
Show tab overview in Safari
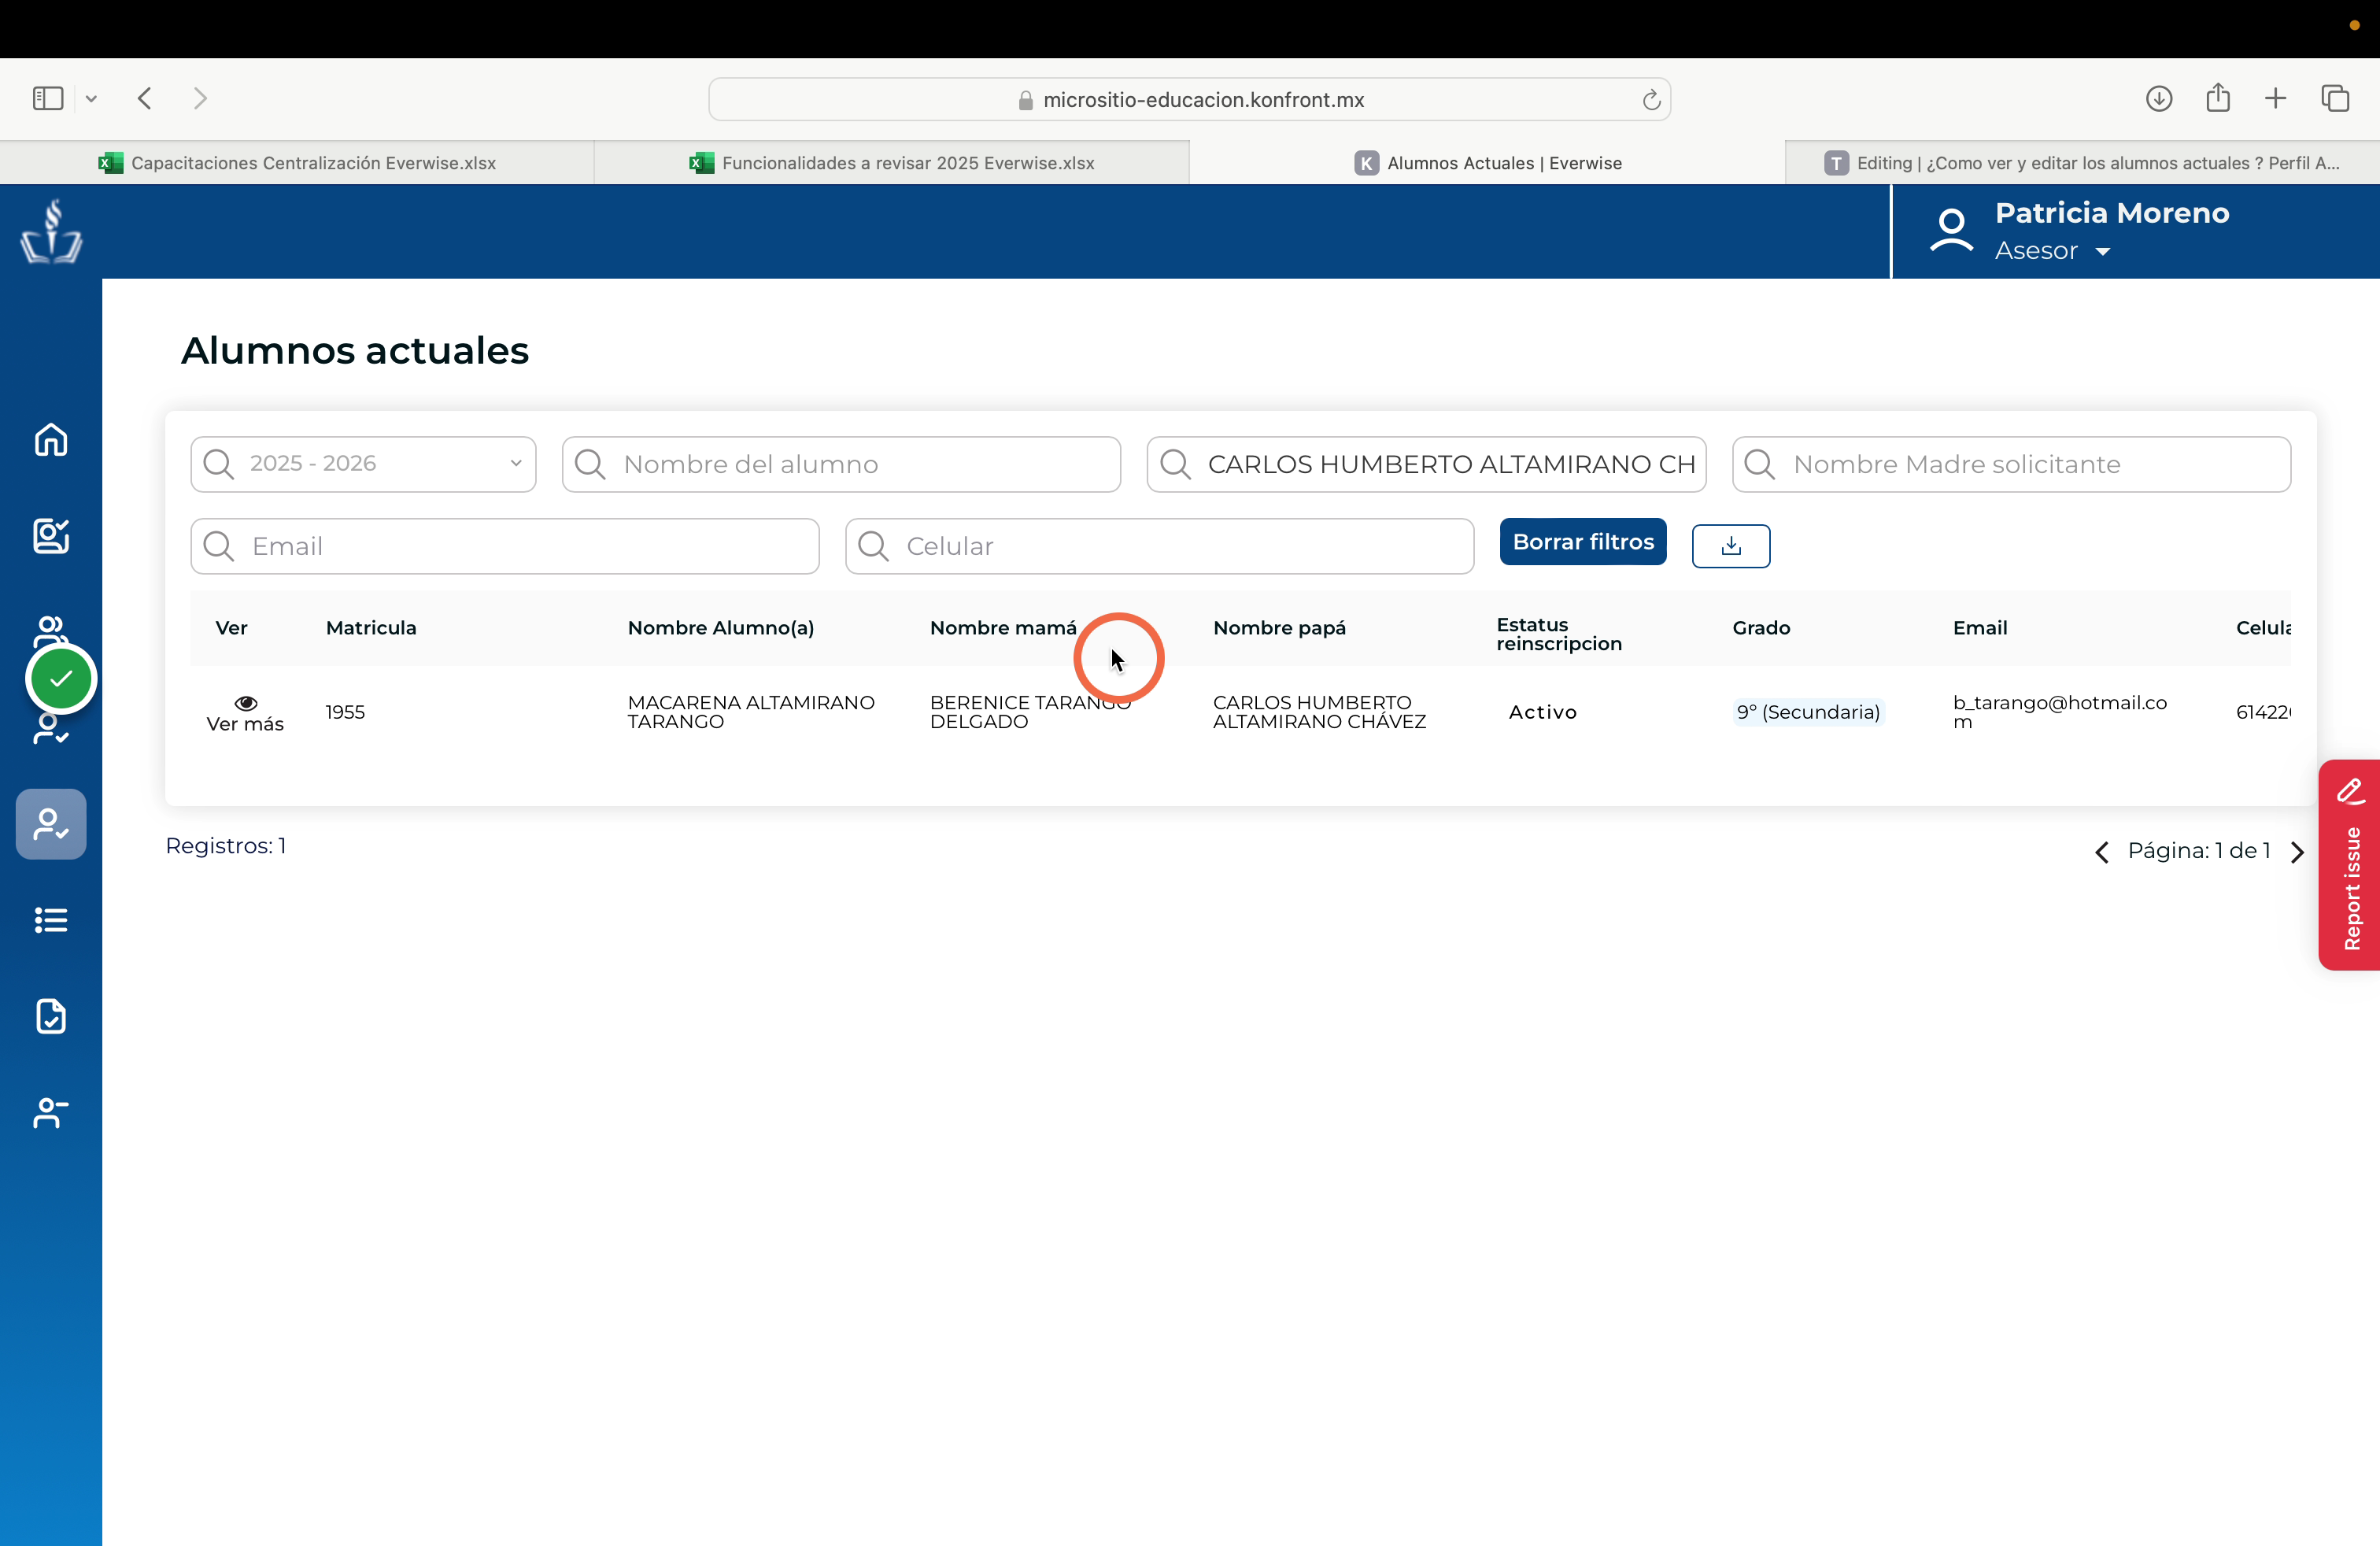2335,98
